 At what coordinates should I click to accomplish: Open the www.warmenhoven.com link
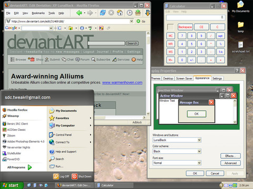coord(122,82)
